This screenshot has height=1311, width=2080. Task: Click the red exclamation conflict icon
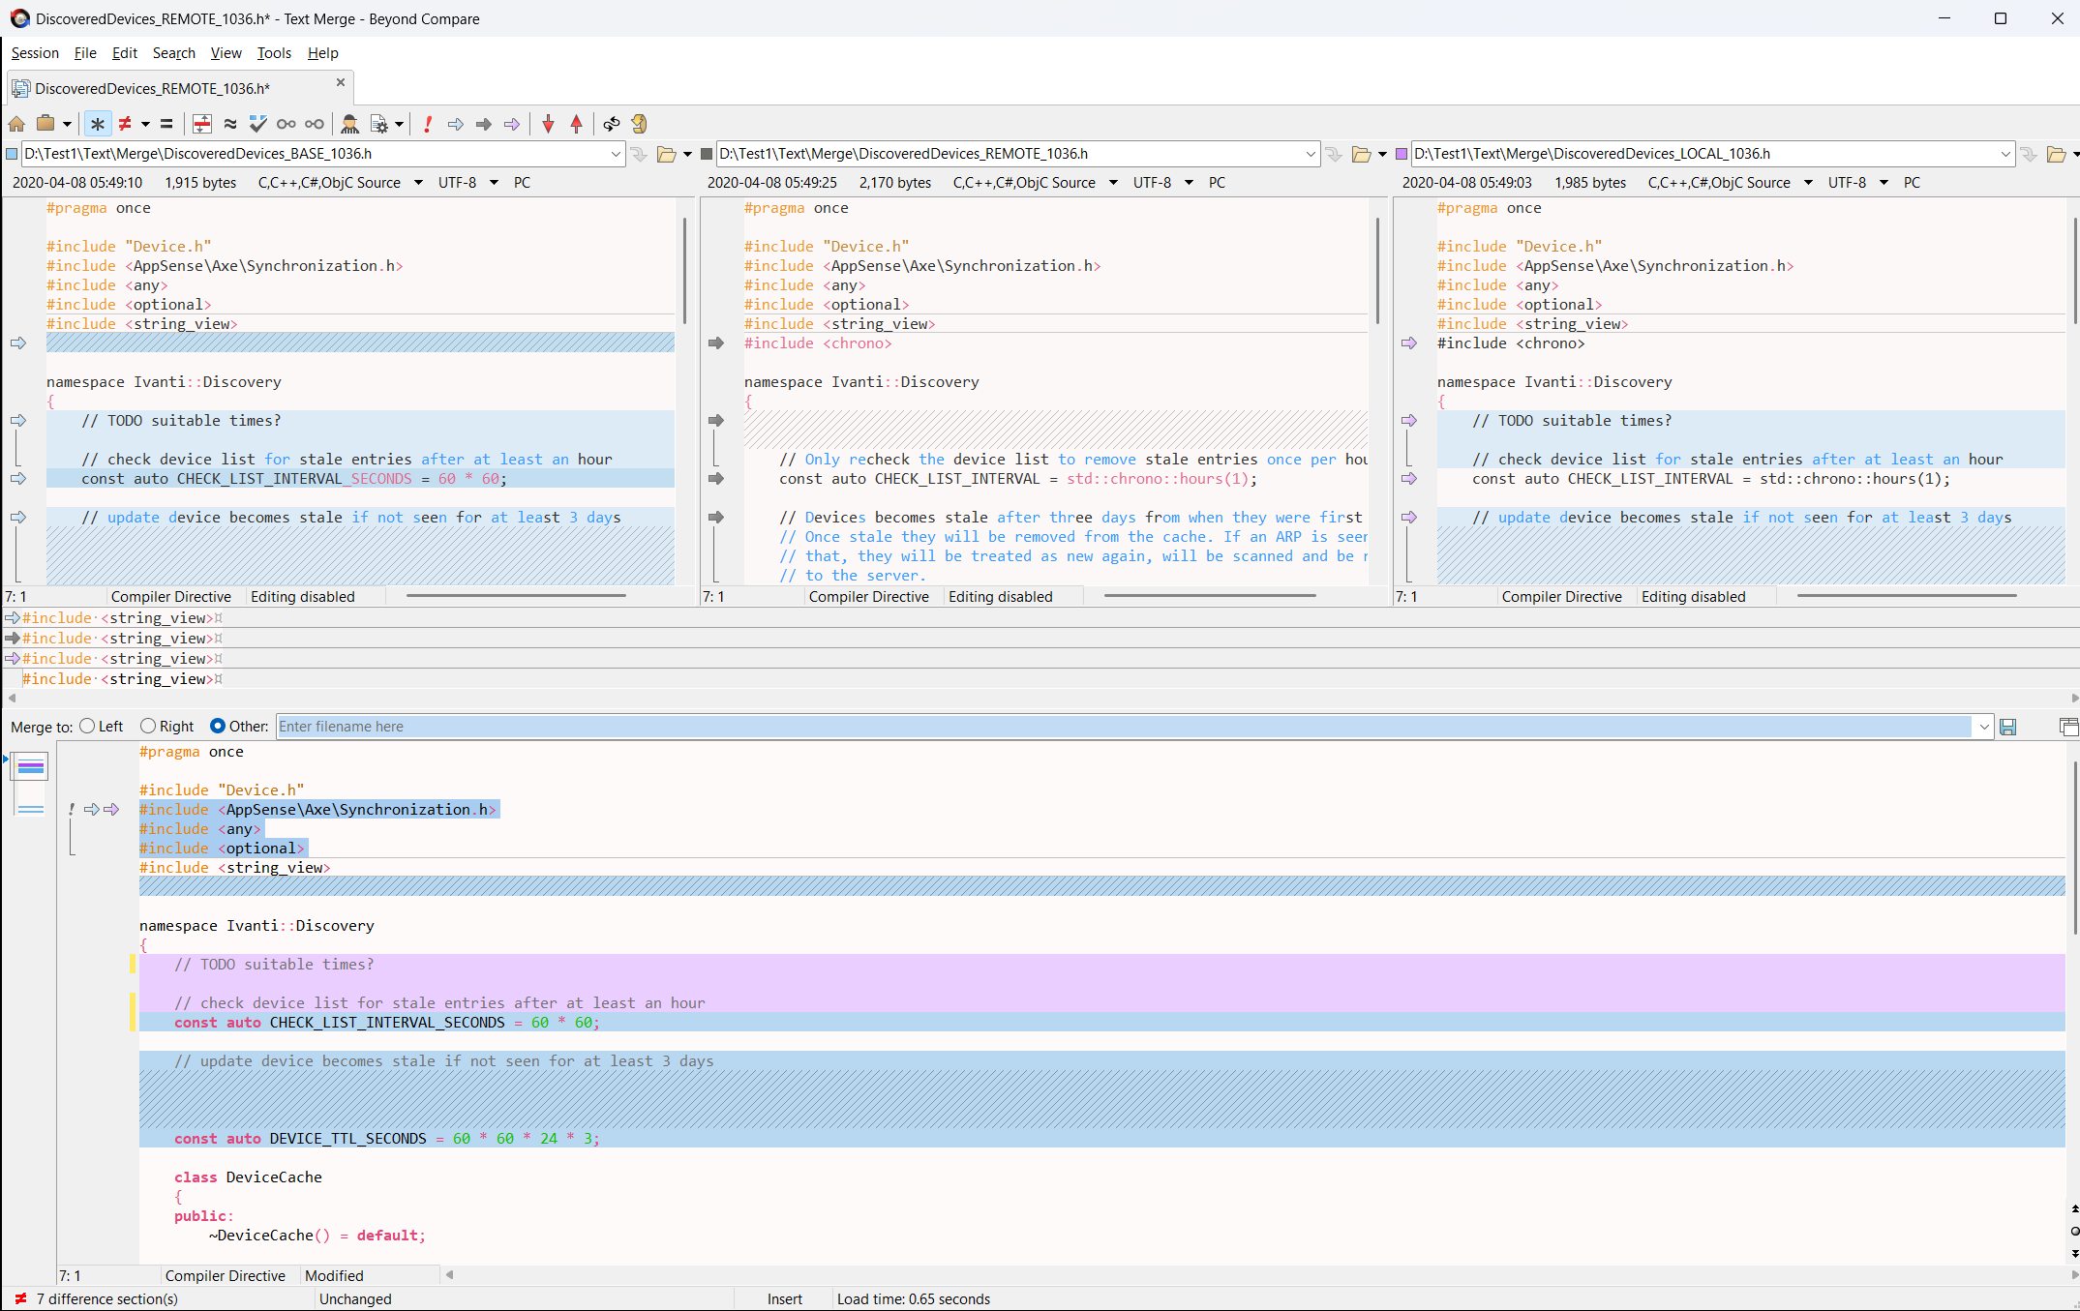click(x=428, y=124)
